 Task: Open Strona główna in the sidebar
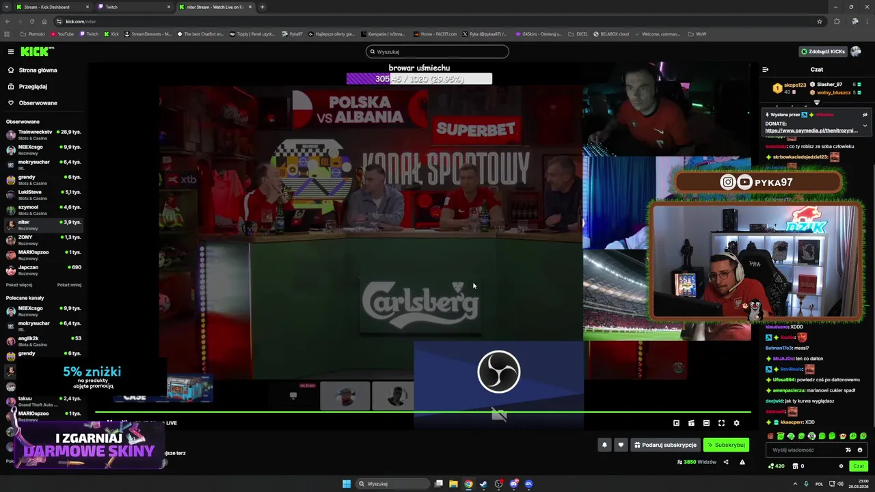[38, 70]
